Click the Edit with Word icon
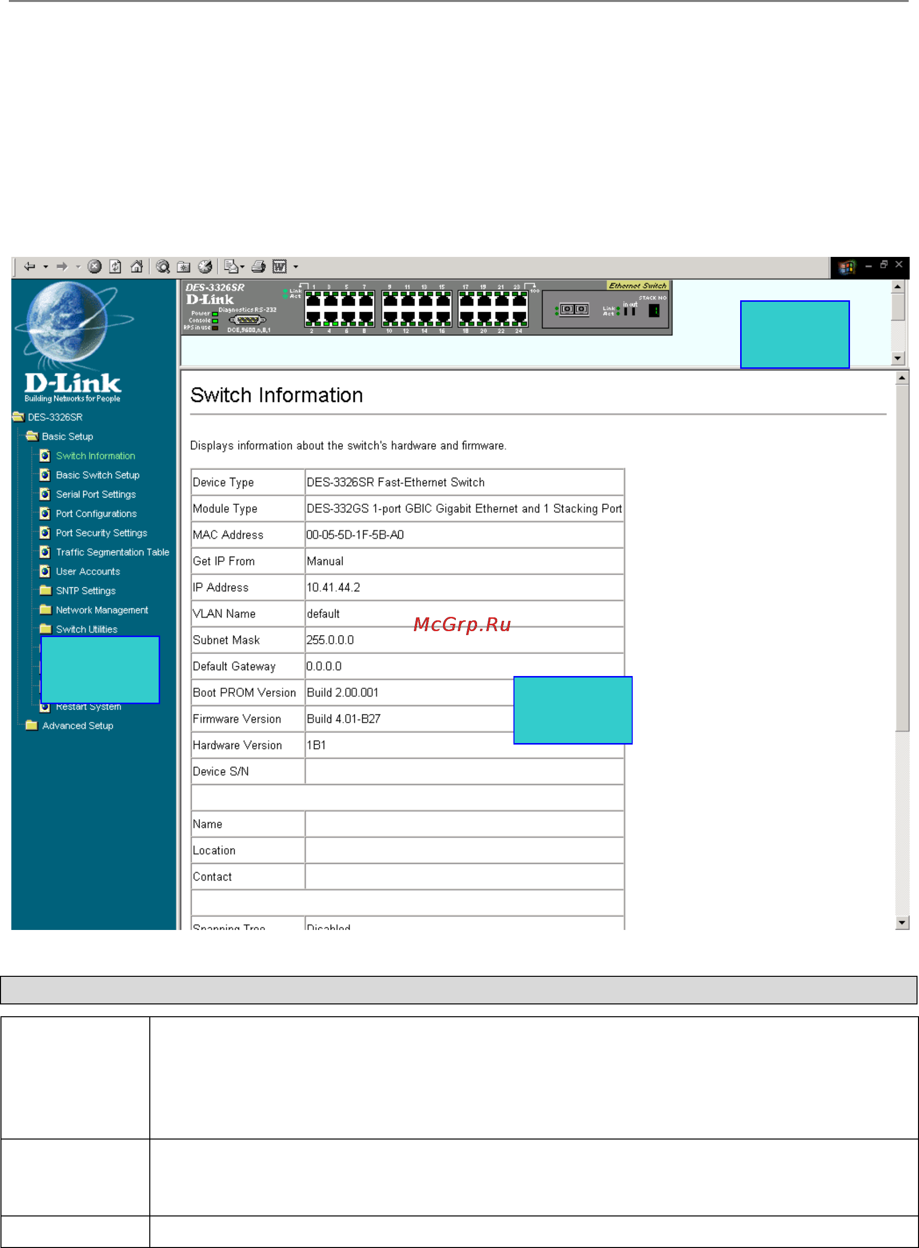Image resolution: width=919 pixels, height=1248 pixels. click(x=279, y=267)
